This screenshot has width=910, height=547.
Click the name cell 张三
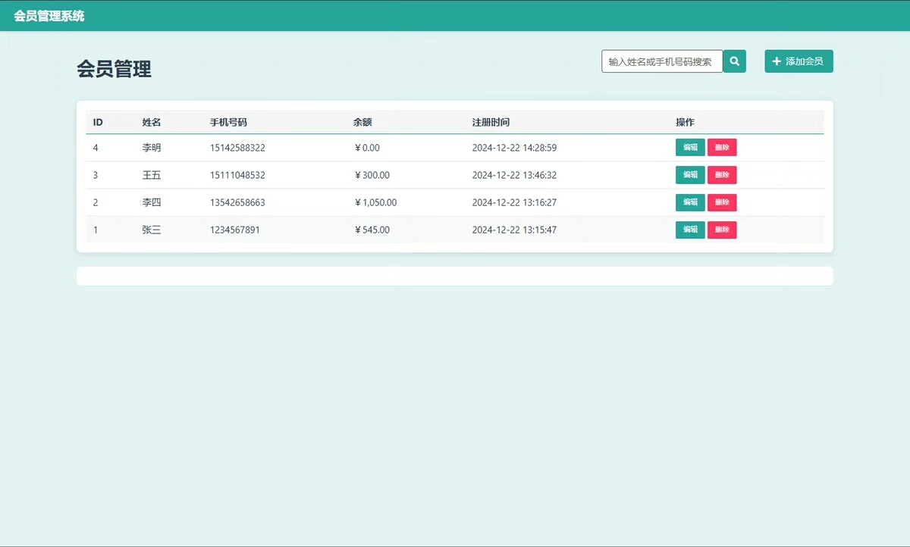pyautogui.click(x=152, y=230)
